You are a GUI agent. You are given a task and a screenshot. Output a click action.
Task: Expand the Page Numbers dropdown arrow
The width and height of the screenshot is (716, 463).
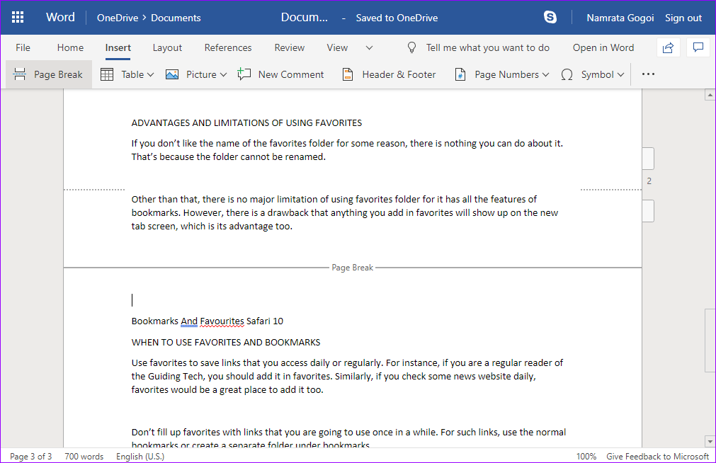point(545,74)
